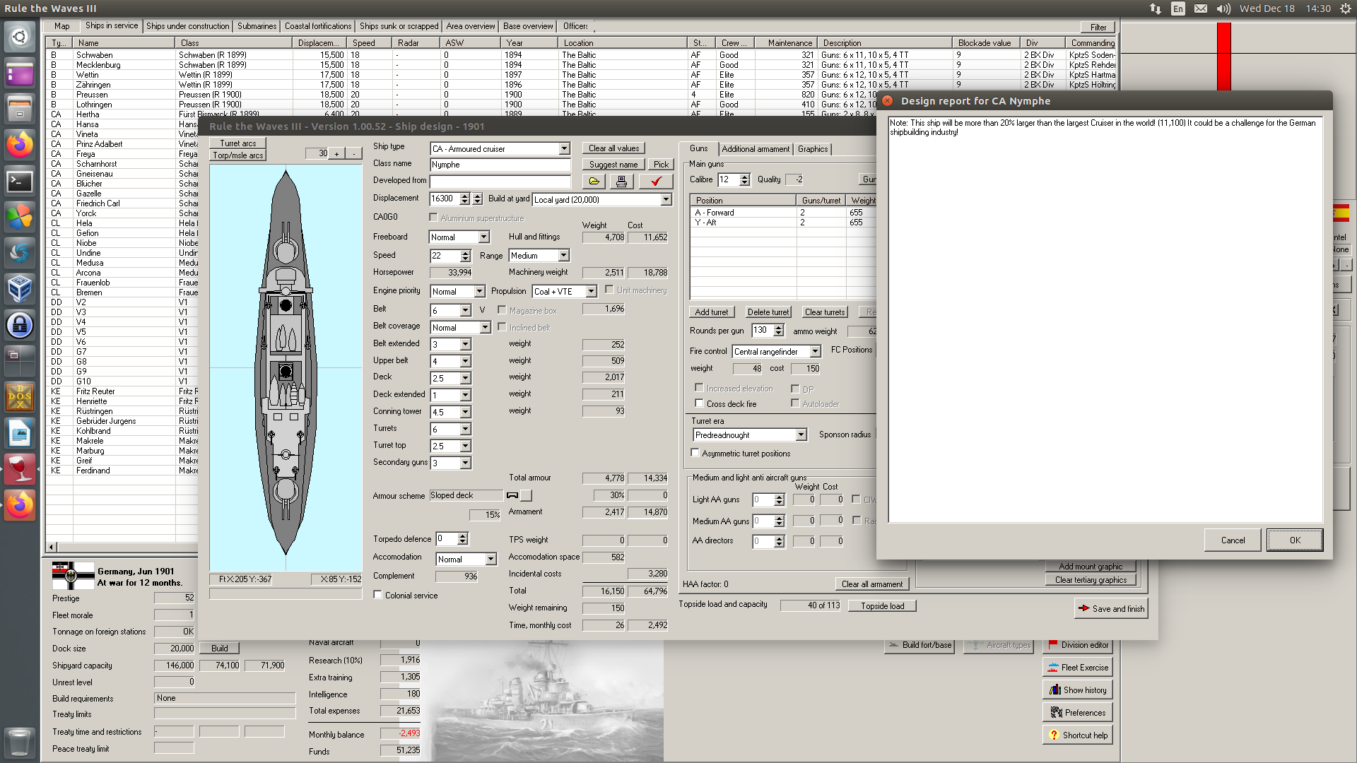Image resolution: width=1357 pixels, height=763 pixels.
Task: Toggle the Increased elevation checkbox
Action: coord(699,388)
